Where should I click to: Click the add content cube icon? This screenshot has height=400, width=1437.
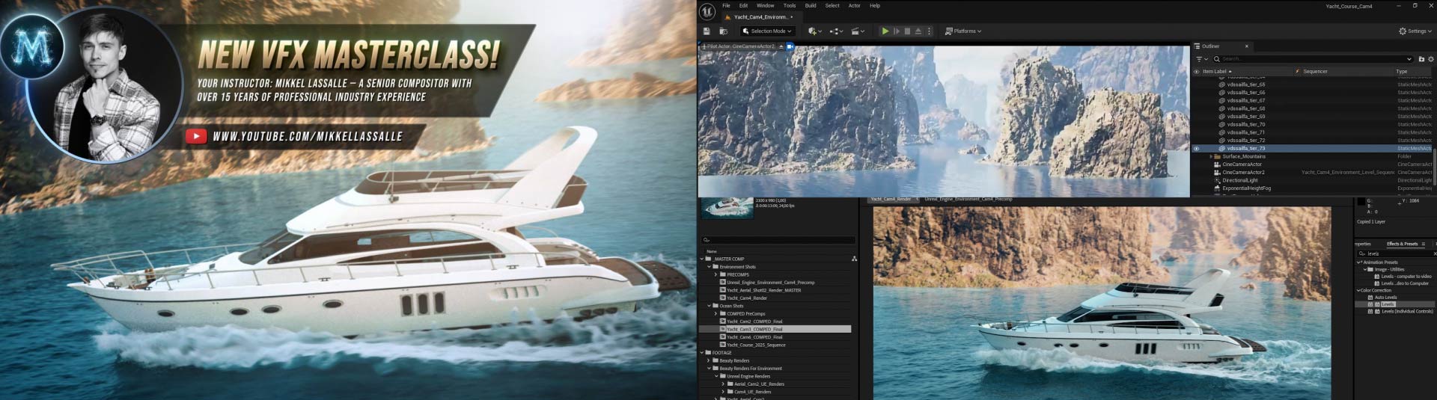click(813, 31)
